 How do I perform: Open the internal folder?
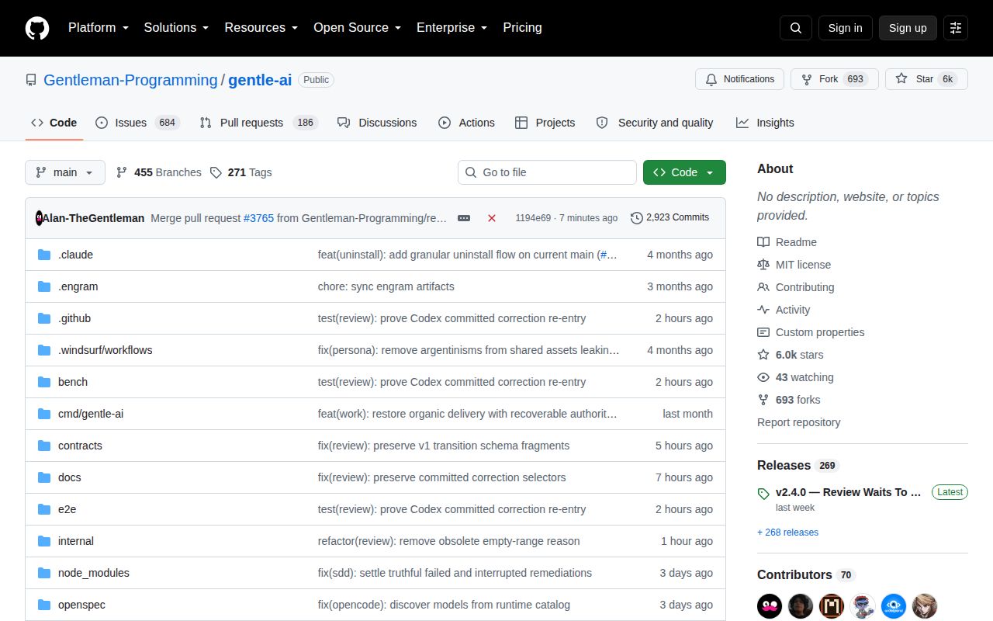point(76,541)
